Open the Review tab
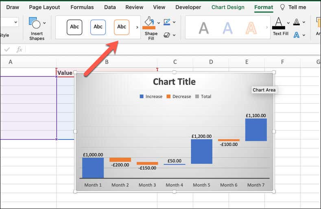Screen dimensions: 321x209 click(134, 7)
